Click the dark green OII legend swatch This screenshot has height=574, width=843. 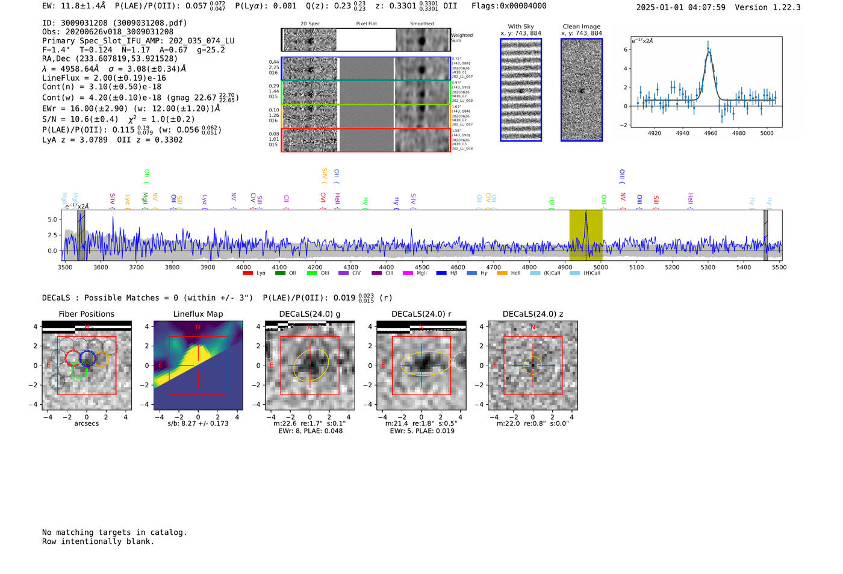pos(280,273)
